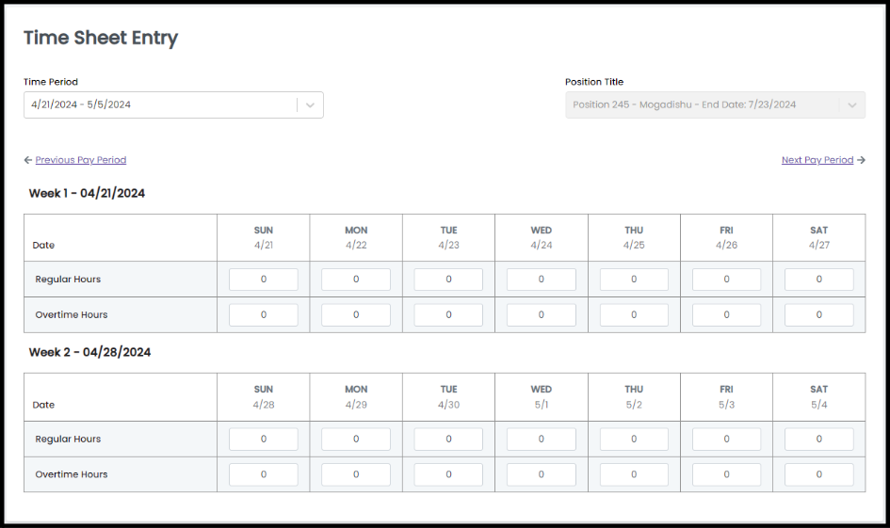Image resolution: width=890 pixels, height=528 pixels.
Task: Click the left arrow beside Previous Pay Period
Action: [28, 160]
